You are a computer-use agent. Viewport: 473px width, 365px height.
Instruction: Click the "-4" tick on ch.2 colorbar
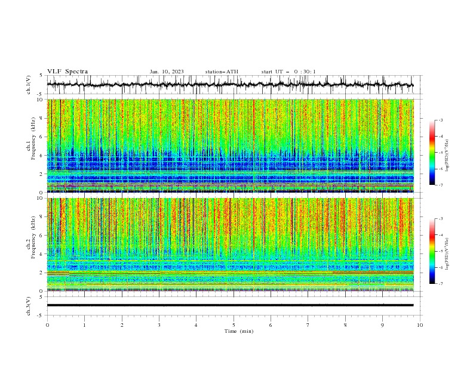(x=440, y=235)
